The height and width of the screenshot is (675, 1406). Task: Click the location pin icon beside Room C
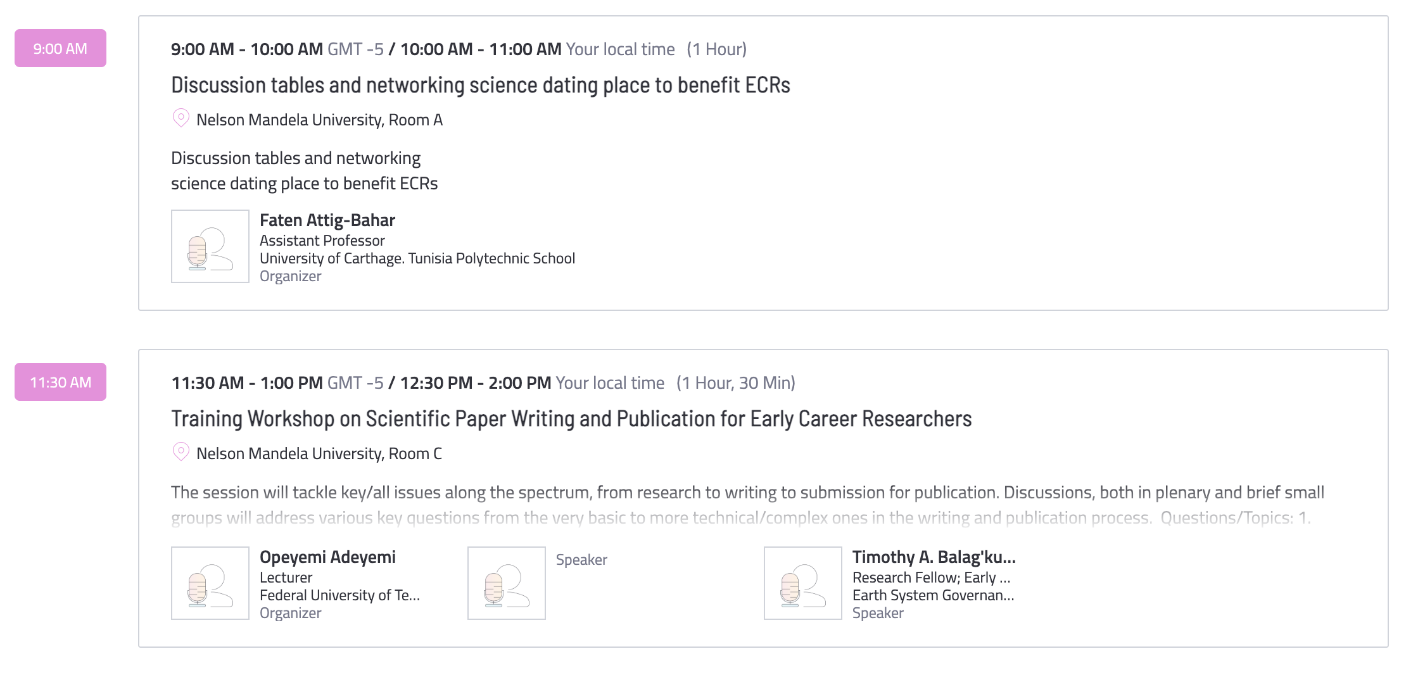click(x=180, y=452)
